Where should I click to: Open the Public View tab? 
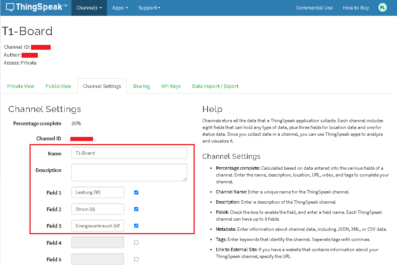(58, 86)
